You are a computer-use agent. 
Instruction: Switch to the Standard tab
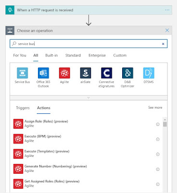click(x=73, y=55)
